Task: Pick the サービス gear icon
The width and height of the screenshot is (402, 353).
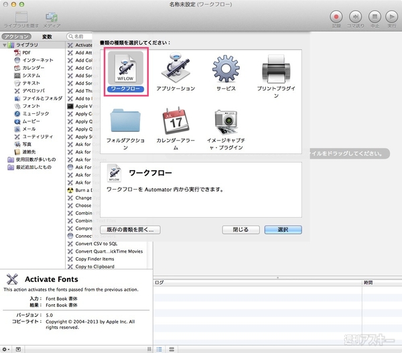Action: tap(226, 68)
